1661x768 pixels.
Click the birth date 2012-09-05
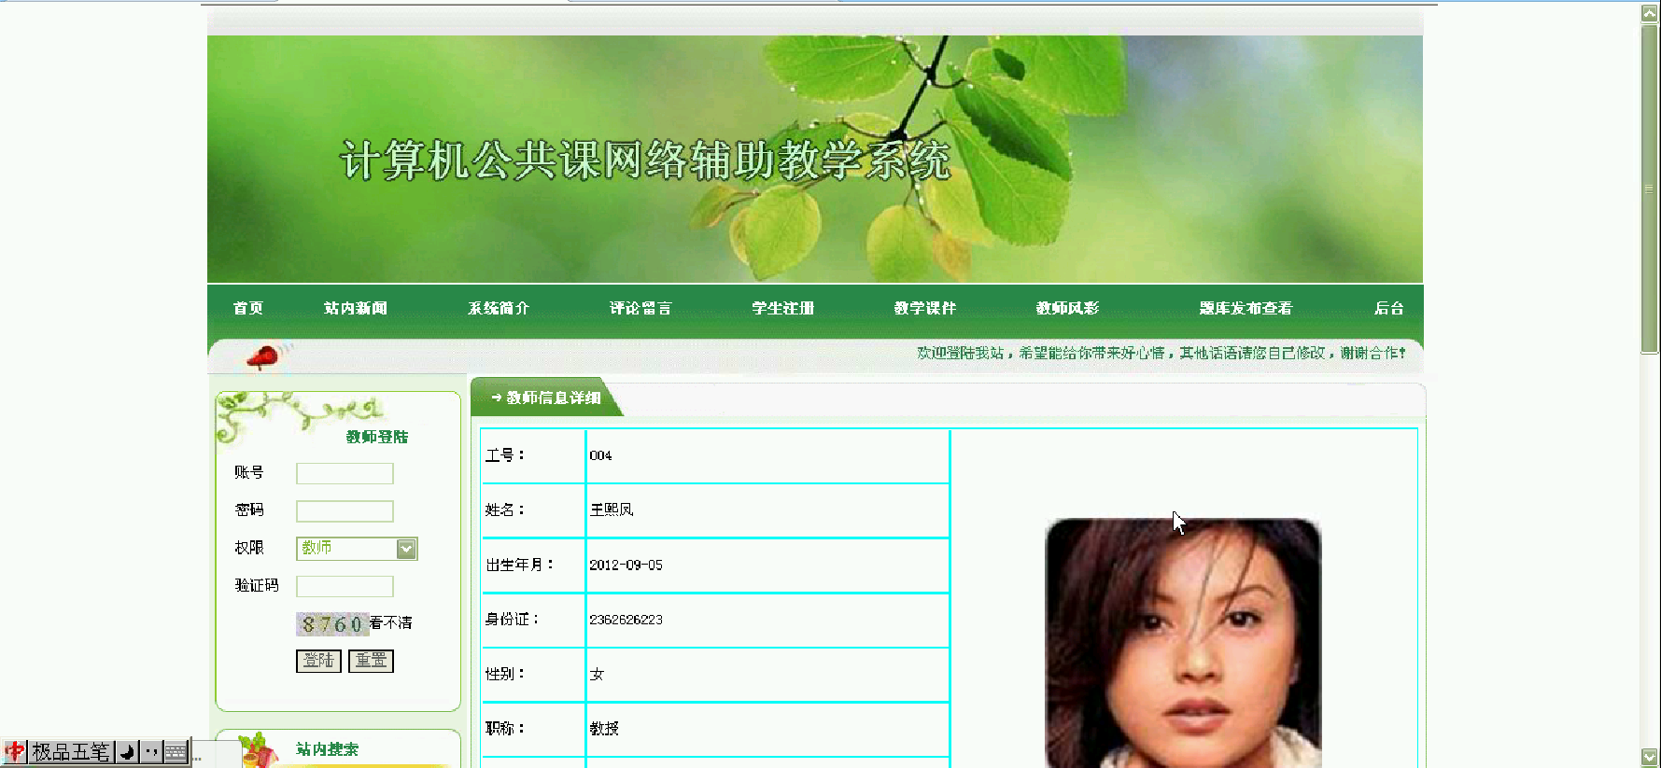coord(626,565)
